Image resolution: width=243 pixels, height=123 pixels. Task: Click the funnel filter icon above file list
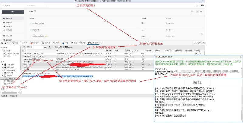(x=192, y=12)
